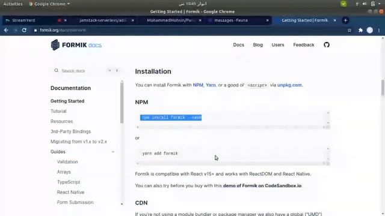Open the Chrome three-dot menu
The height and width of the screenshot is (216, 385).
(x=379, y=30)
